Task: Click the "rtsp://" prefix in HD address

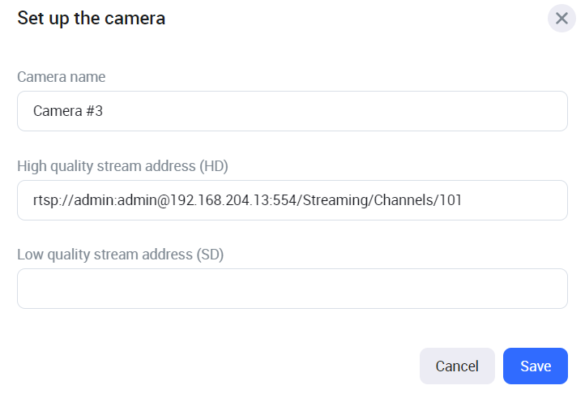Action: coord(49,200)
